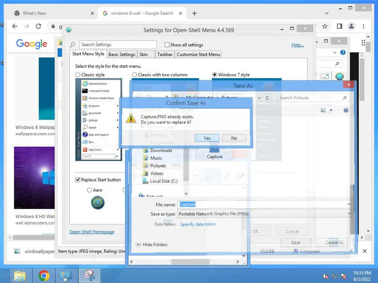This screenshot has width=378, height=283.
Task: Switch to the What's New tab
Action: pos(54,13)
